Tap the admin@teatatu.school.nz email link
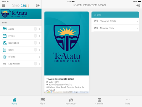The width and height of the screenshot is (142, 107). tap(60, 85)
